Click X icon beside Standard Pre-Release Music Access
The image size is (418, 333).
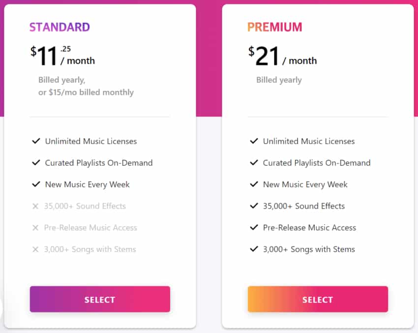pyautogui.click(x=35, y=228)
